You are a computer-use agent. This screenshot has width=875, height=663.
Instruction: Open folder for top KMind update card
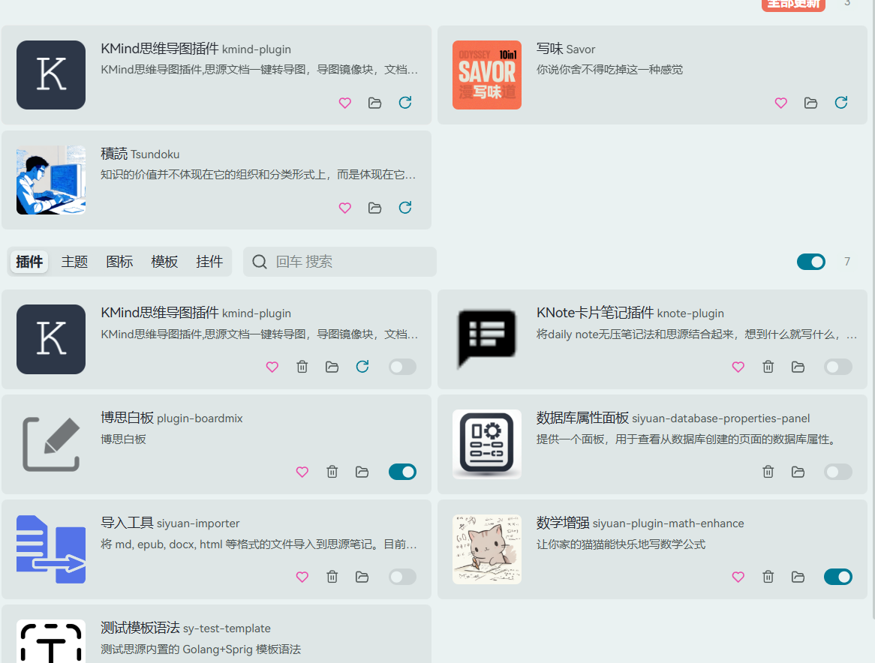(375, 103)
